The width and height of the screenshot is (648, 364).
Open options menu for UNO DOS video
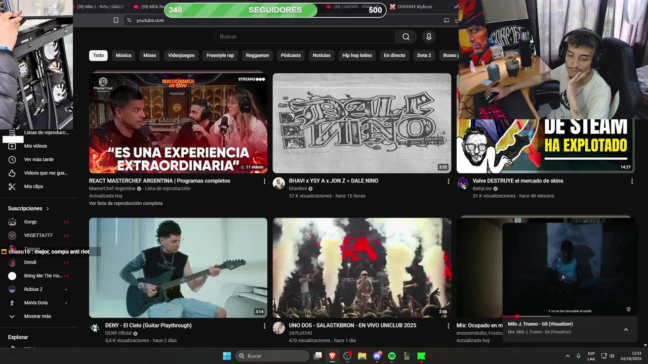click(x=448, y=326)
